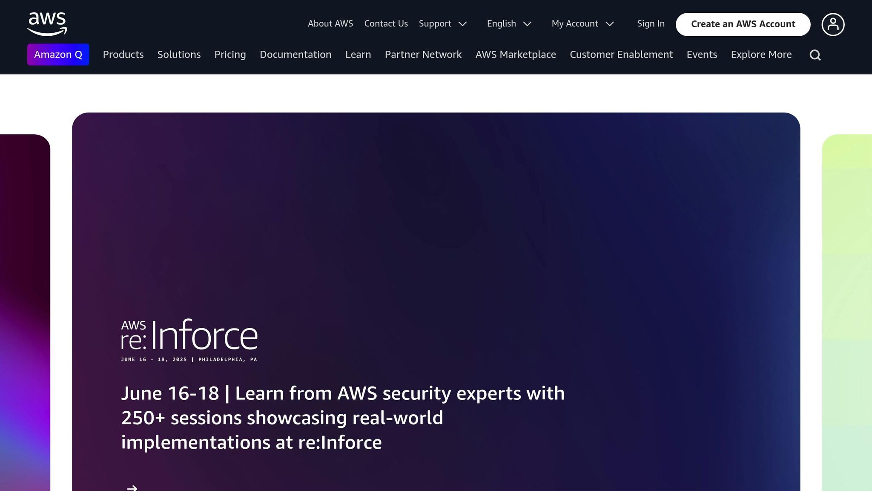Viewport: 872px width, 491px height.
Task: Click the re:Inforce headline about 250+ sessions
Action: tap(343, 418)
